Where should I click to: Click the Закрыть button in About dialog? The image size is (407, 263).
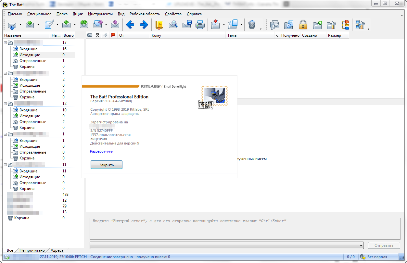(106, 165)
